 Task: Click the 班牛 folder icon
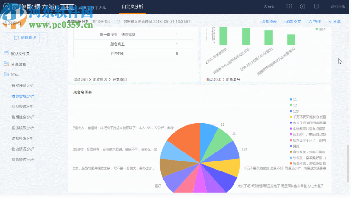tap(6, 75)
